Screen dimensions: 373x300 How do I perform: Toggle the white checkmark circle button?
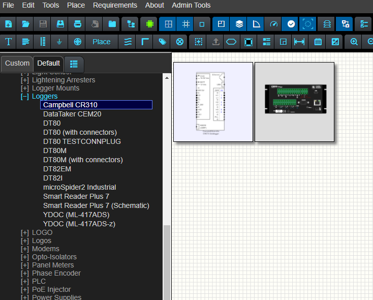click(x=291, y=24)
